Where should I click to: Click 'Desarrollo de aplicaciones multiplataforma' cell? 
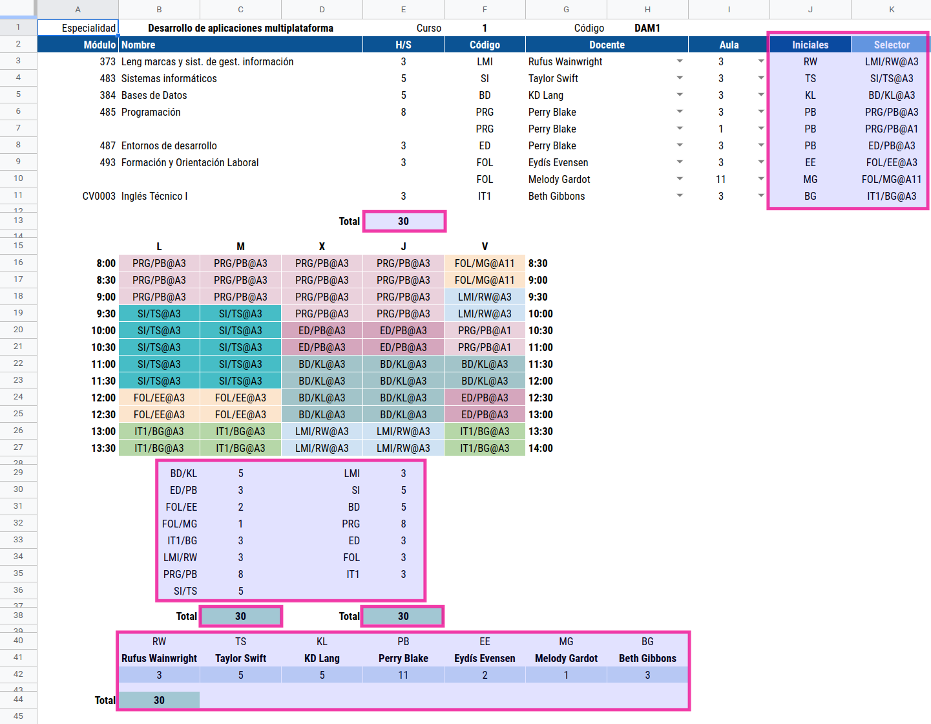pos(241,28)
